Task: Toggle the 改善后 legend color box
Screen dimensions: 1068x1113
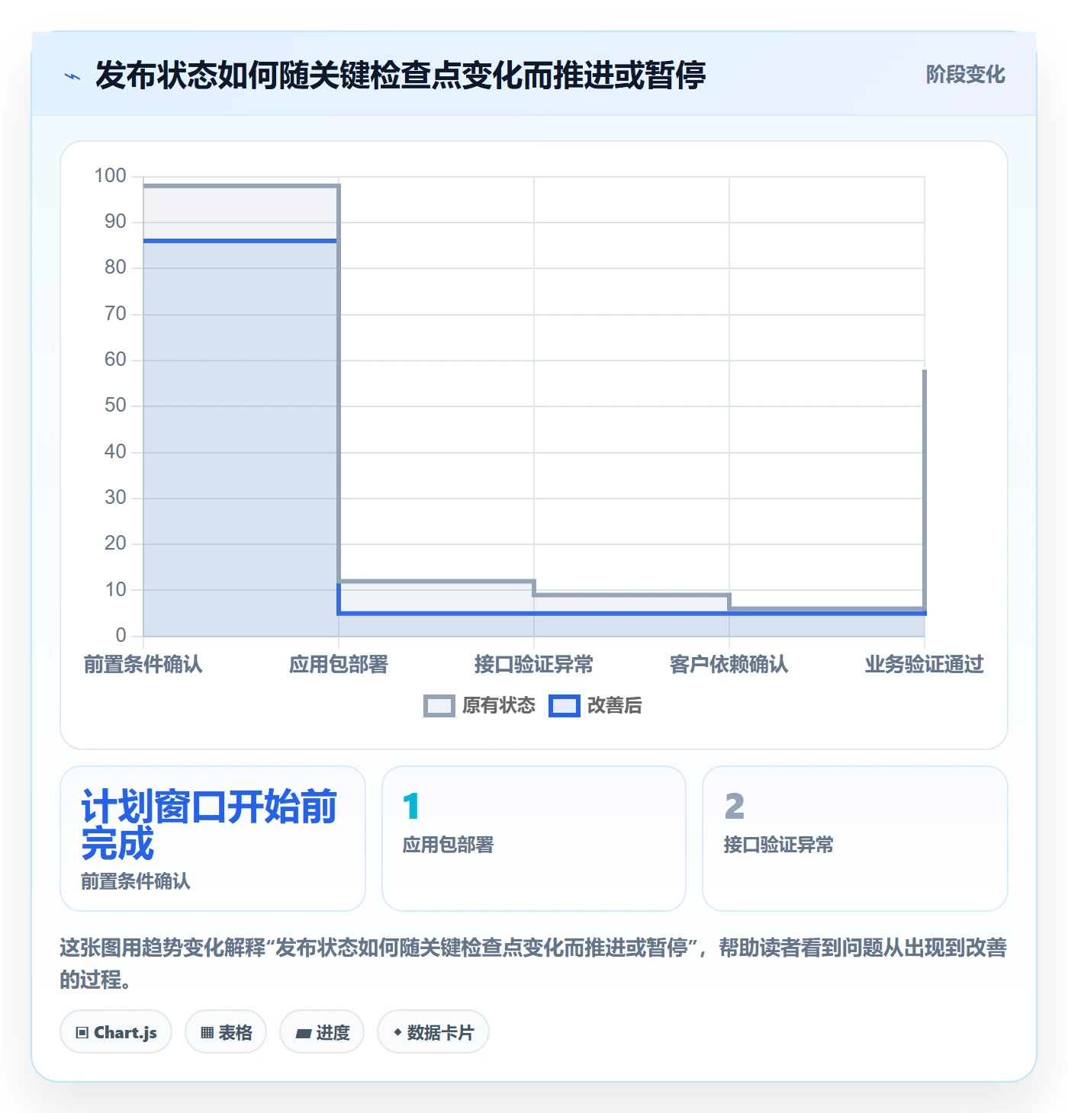Action: [x=564, y=706]
